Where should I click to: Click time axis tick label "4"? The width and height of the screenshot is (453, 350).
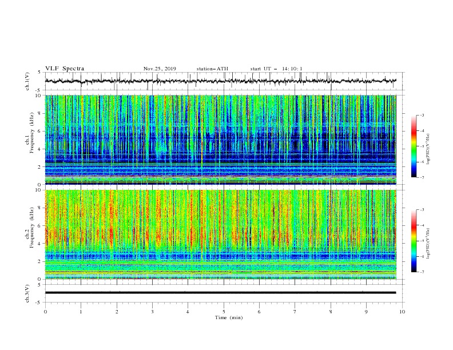188,312
